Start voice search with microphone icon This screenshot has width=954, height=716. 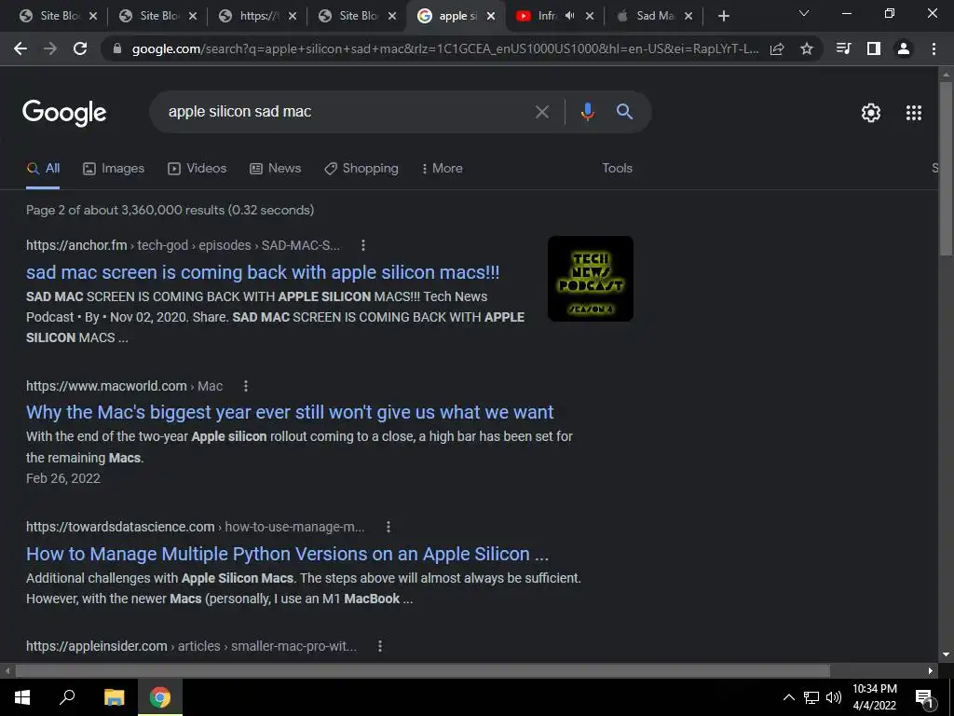587,112
